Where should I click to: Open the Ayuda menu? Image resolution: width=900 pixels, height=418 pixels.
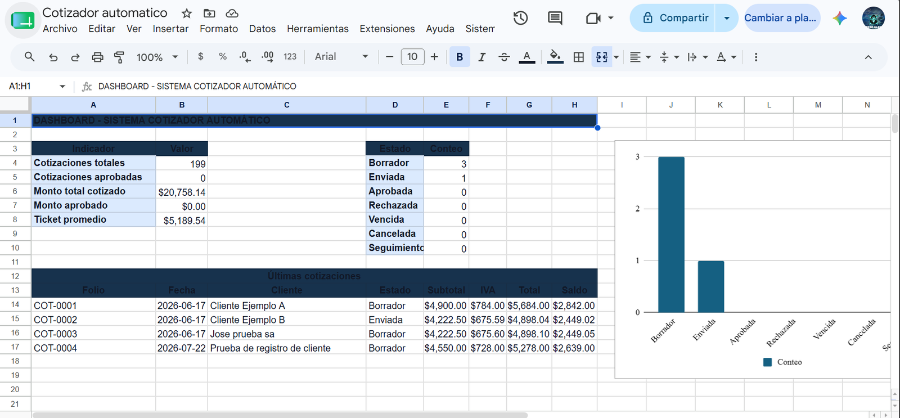[440, 29]
